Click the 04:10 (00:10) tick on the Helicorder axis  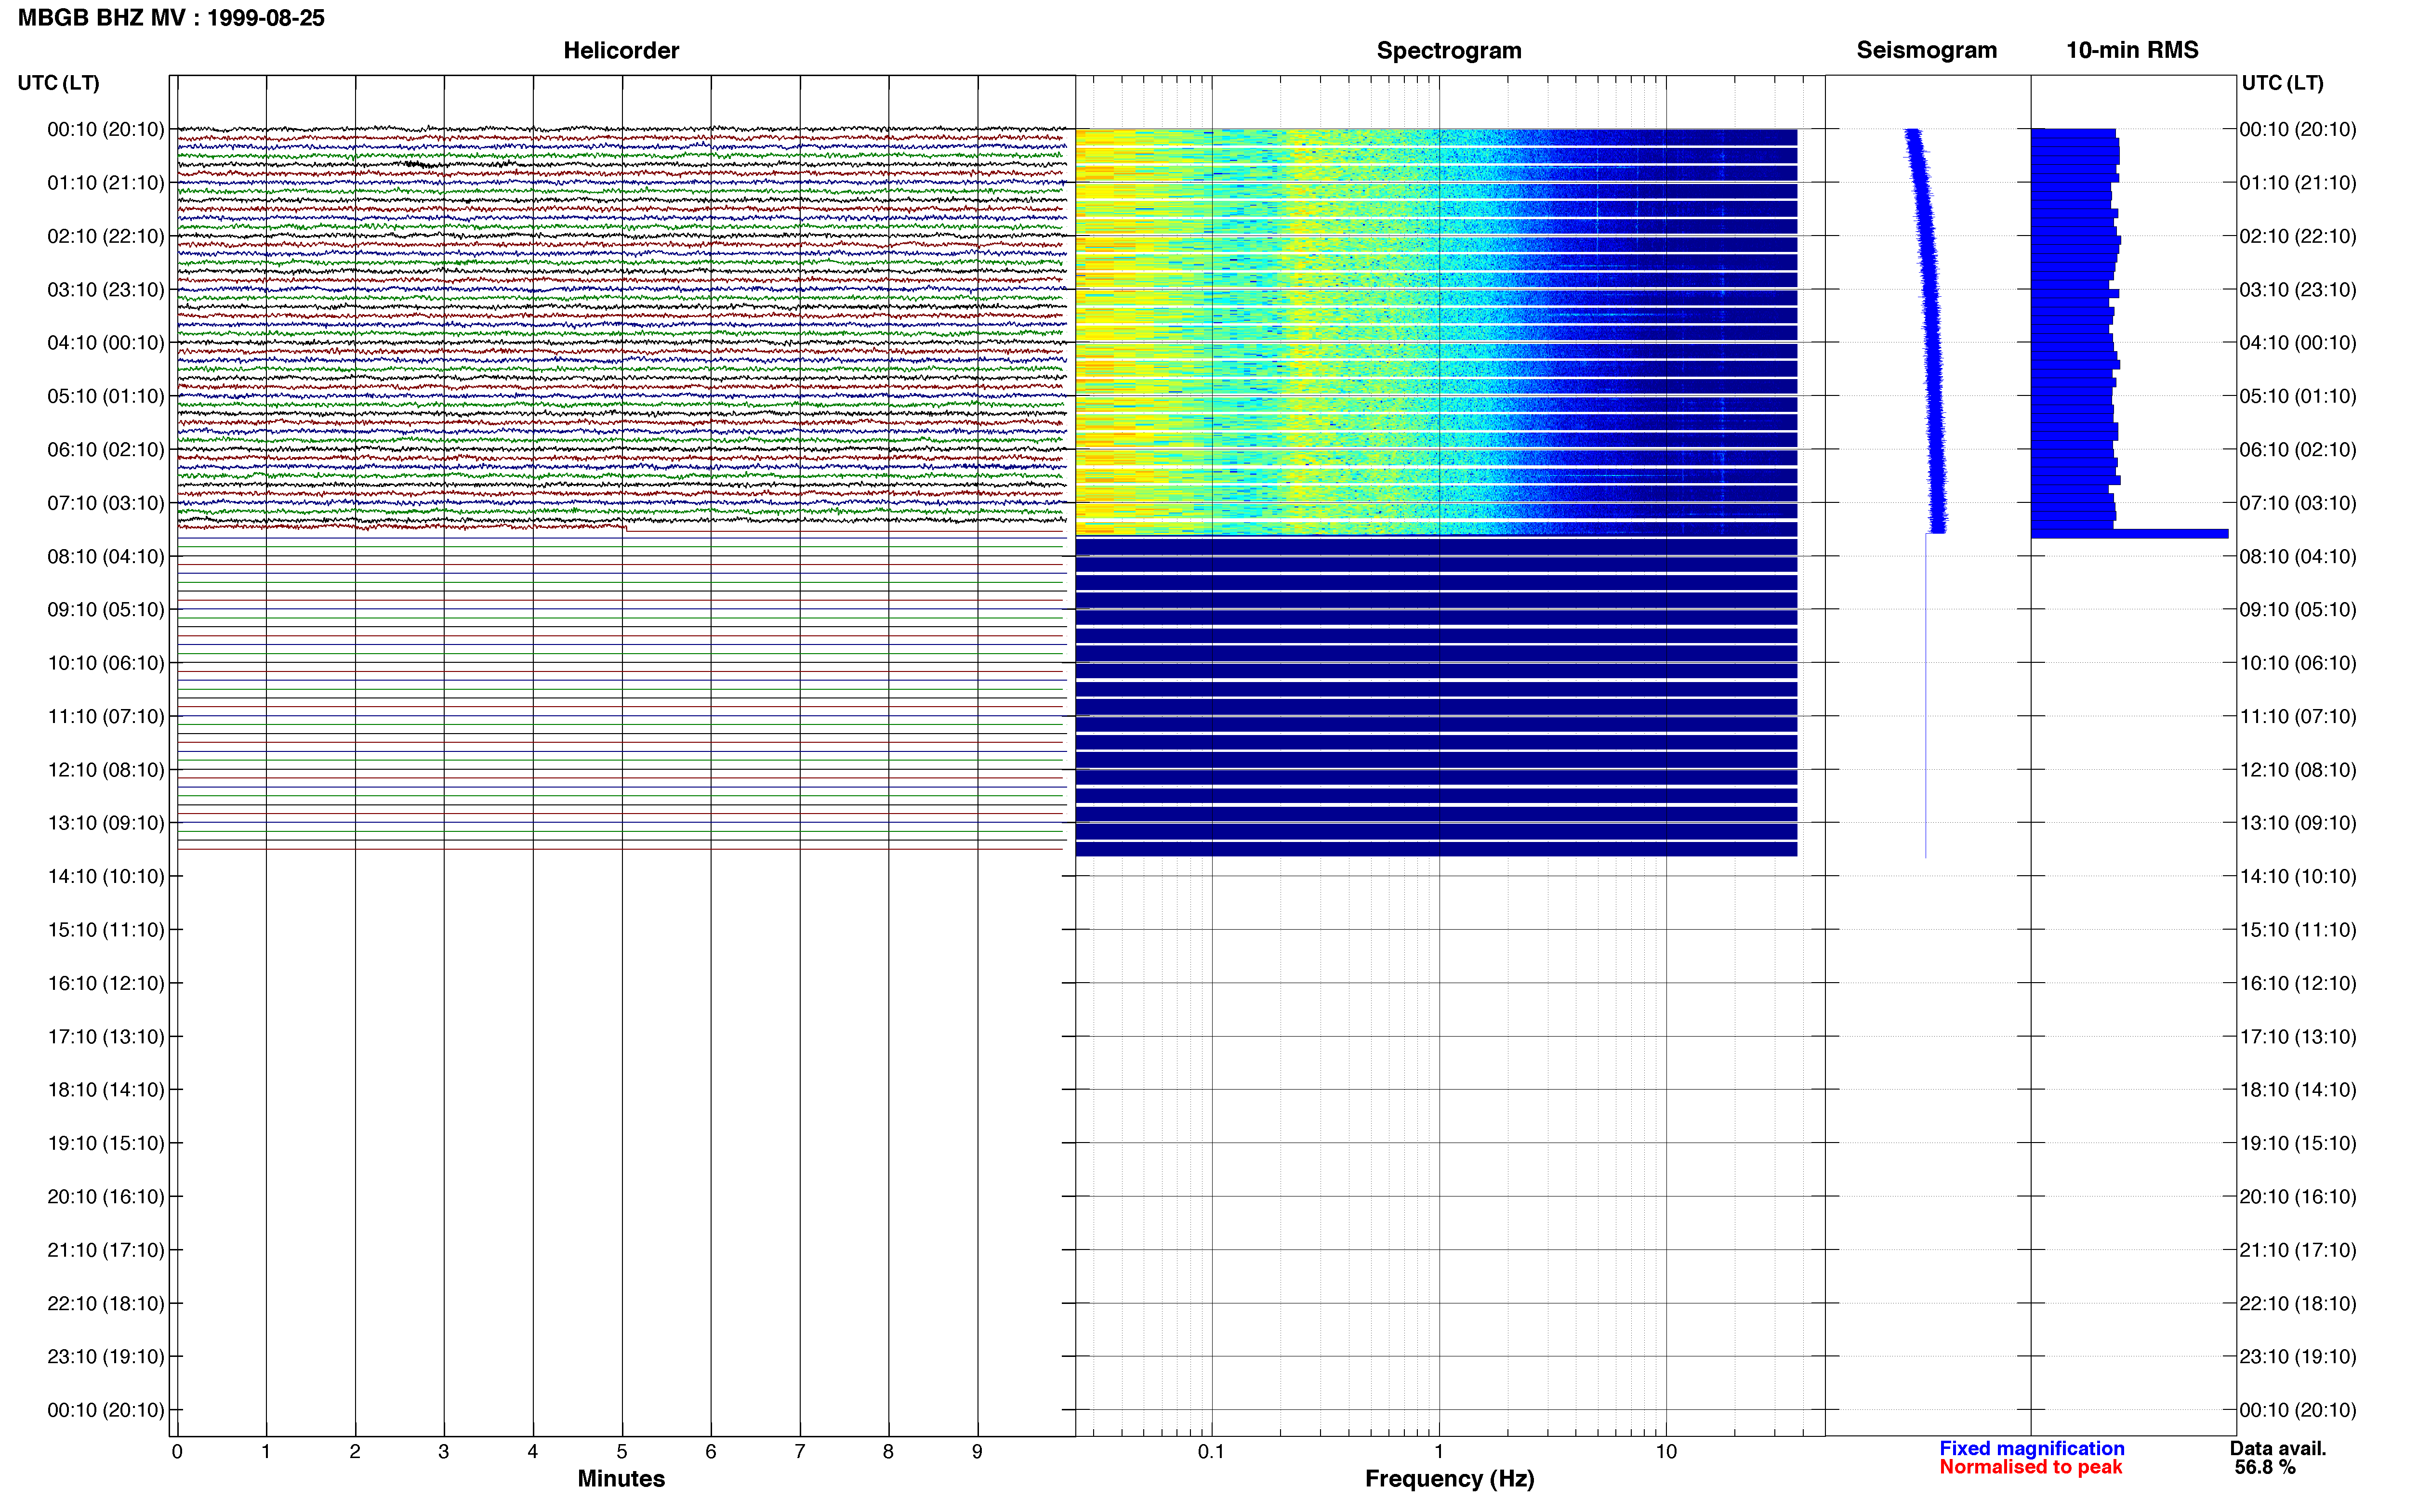click(106, 343)
